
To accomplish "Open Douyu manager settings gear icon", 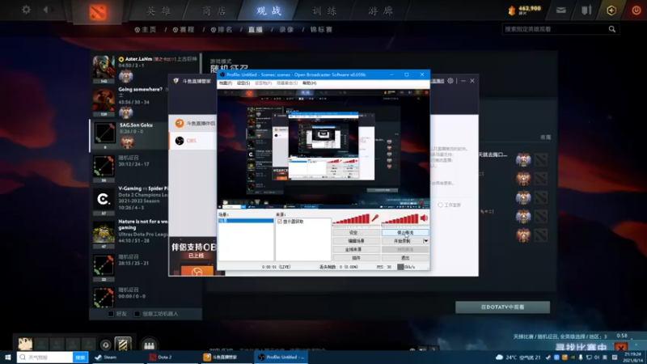I will pyautogui.click(x=450, y=81).
